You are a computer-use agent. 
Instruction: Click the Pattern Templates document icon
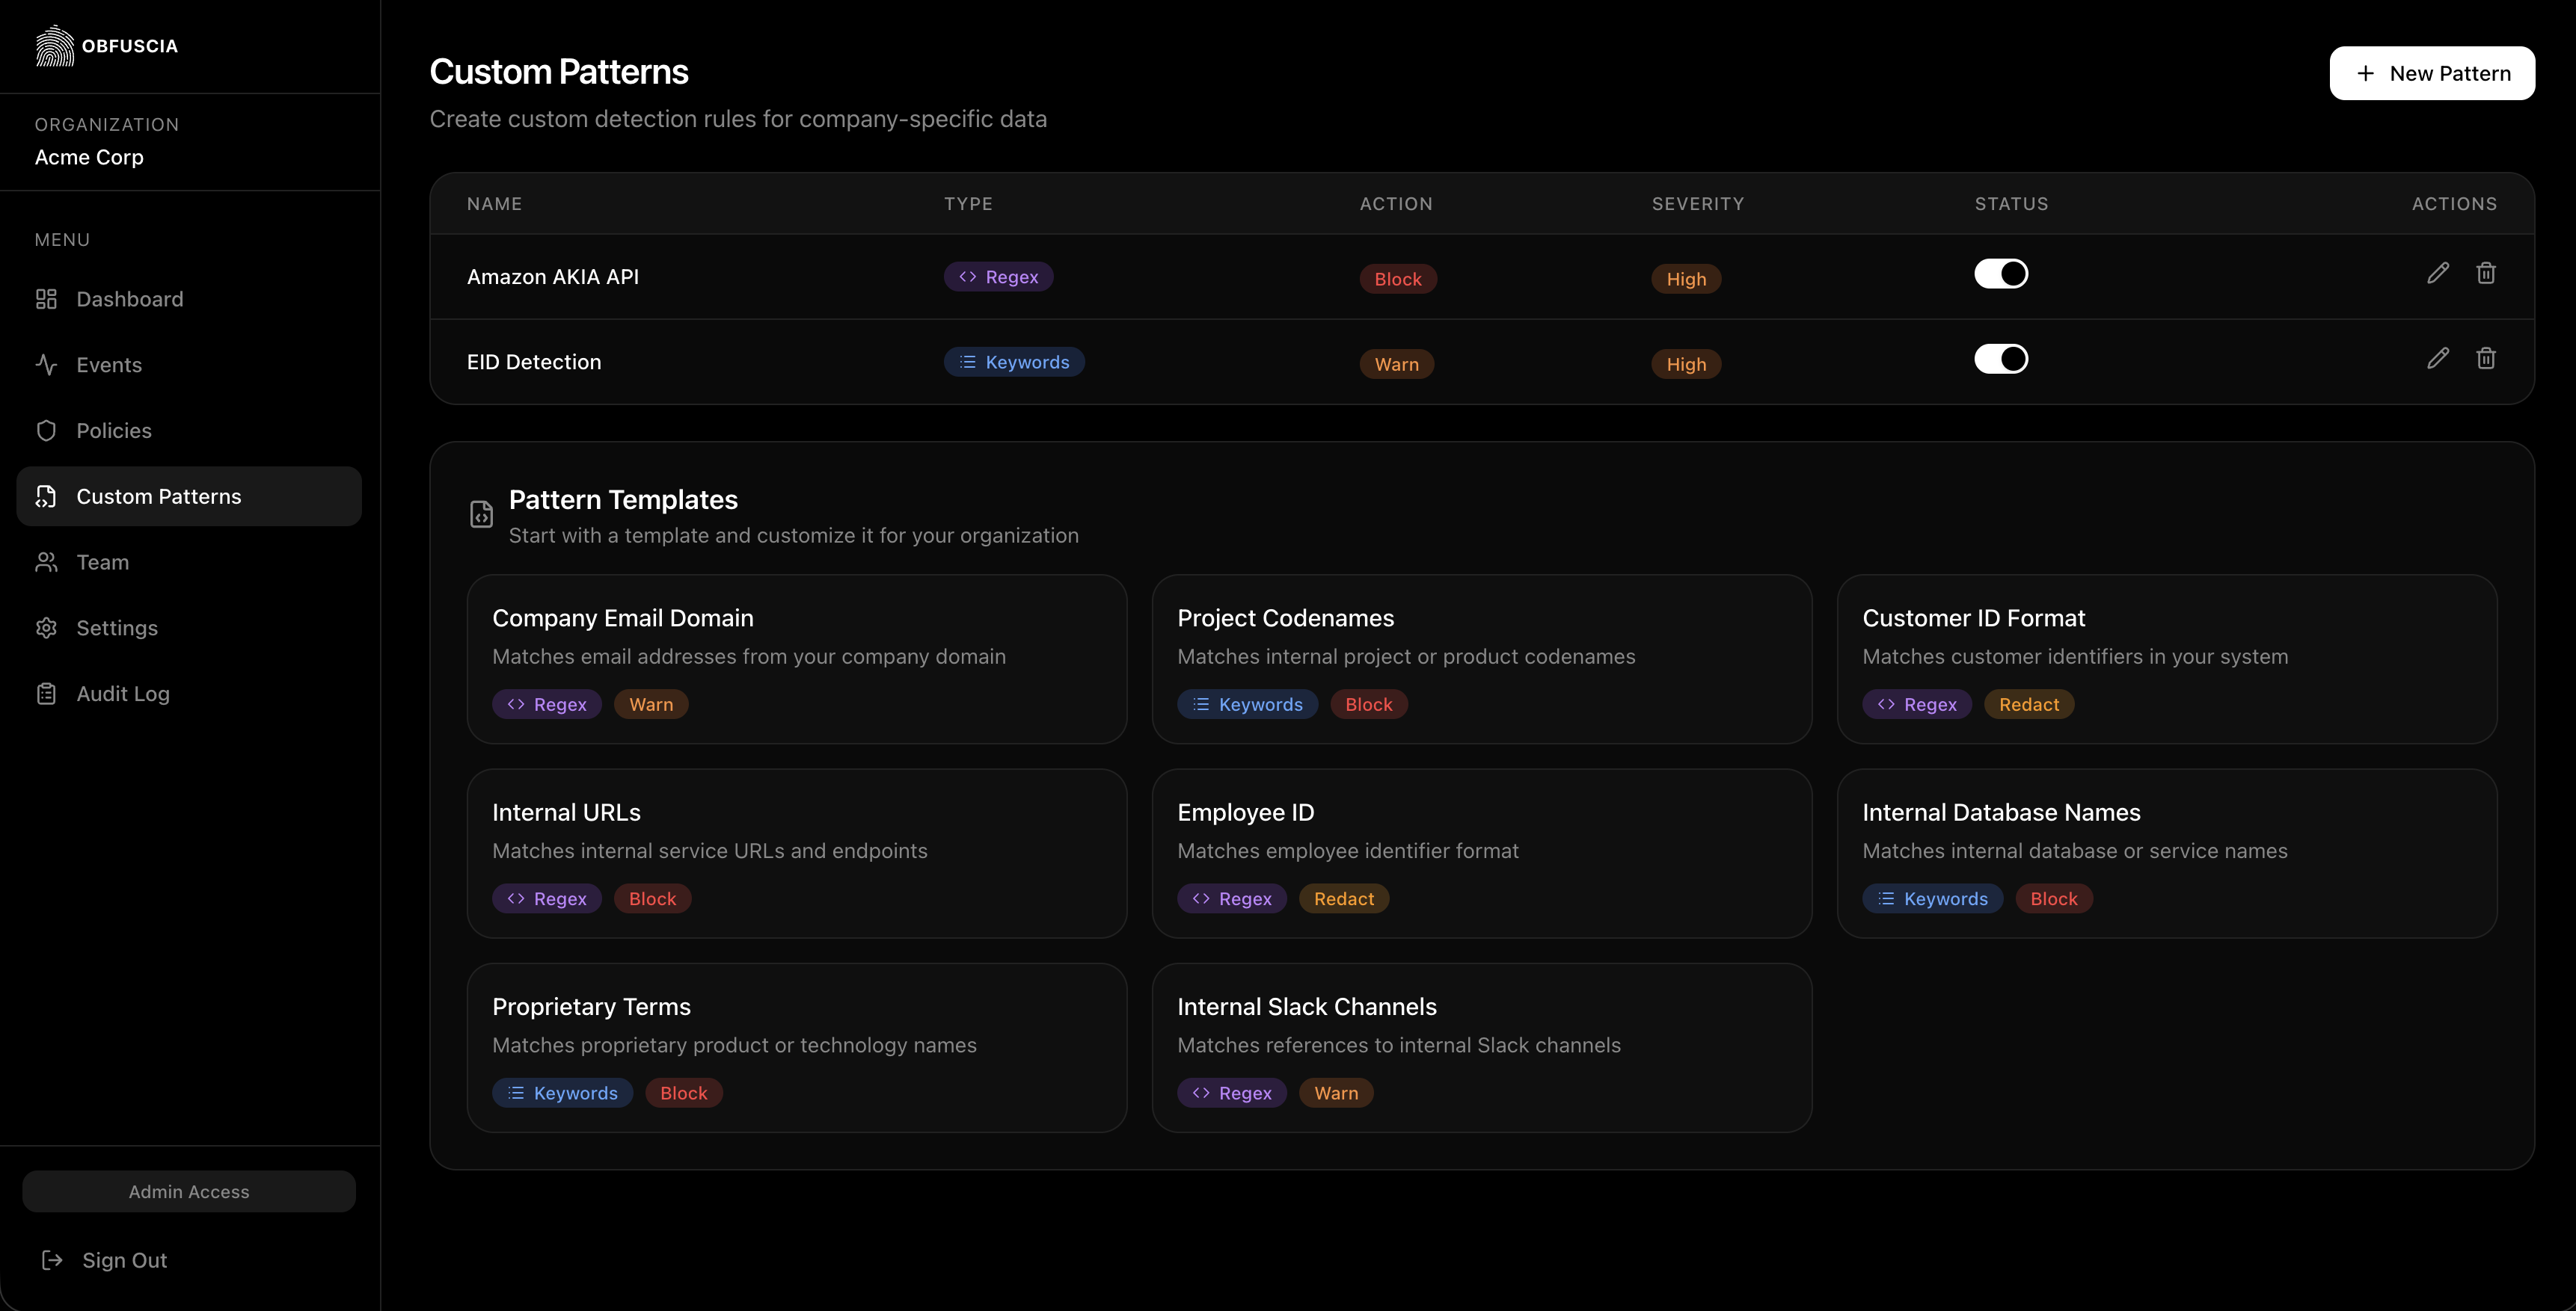coord(482,513)
